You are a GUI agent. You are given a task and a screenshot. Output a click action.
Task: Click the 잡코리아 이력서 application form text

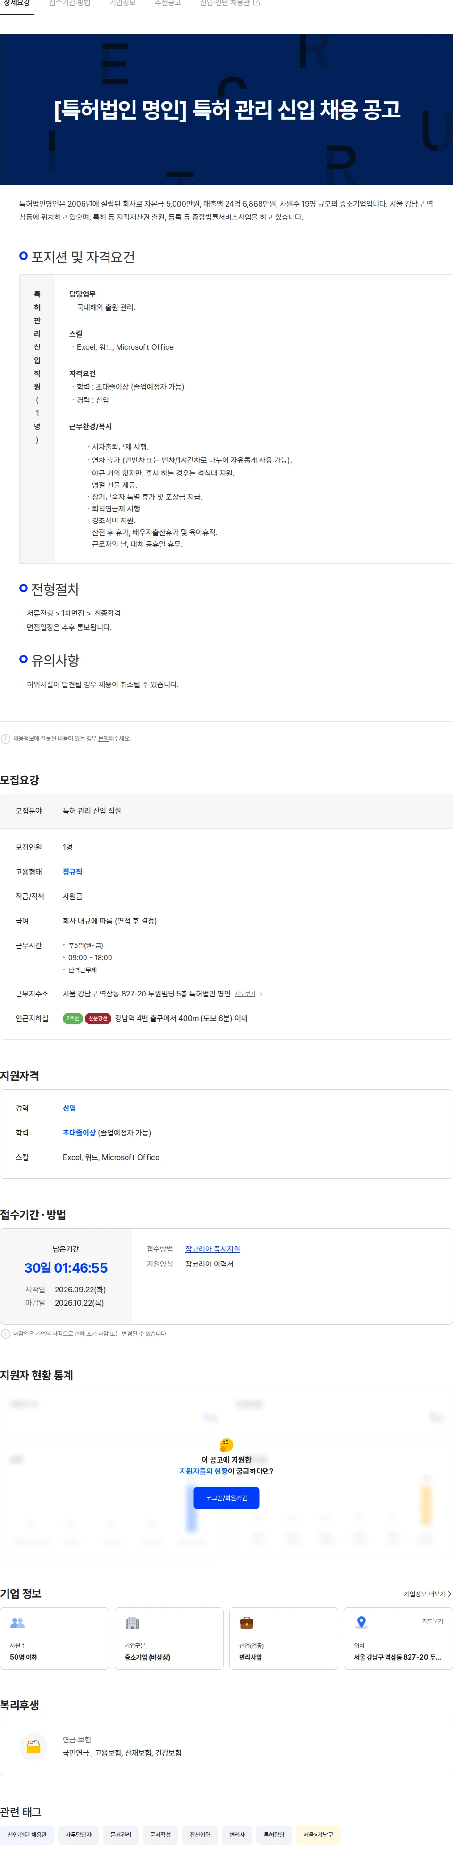coord(209,1264)
